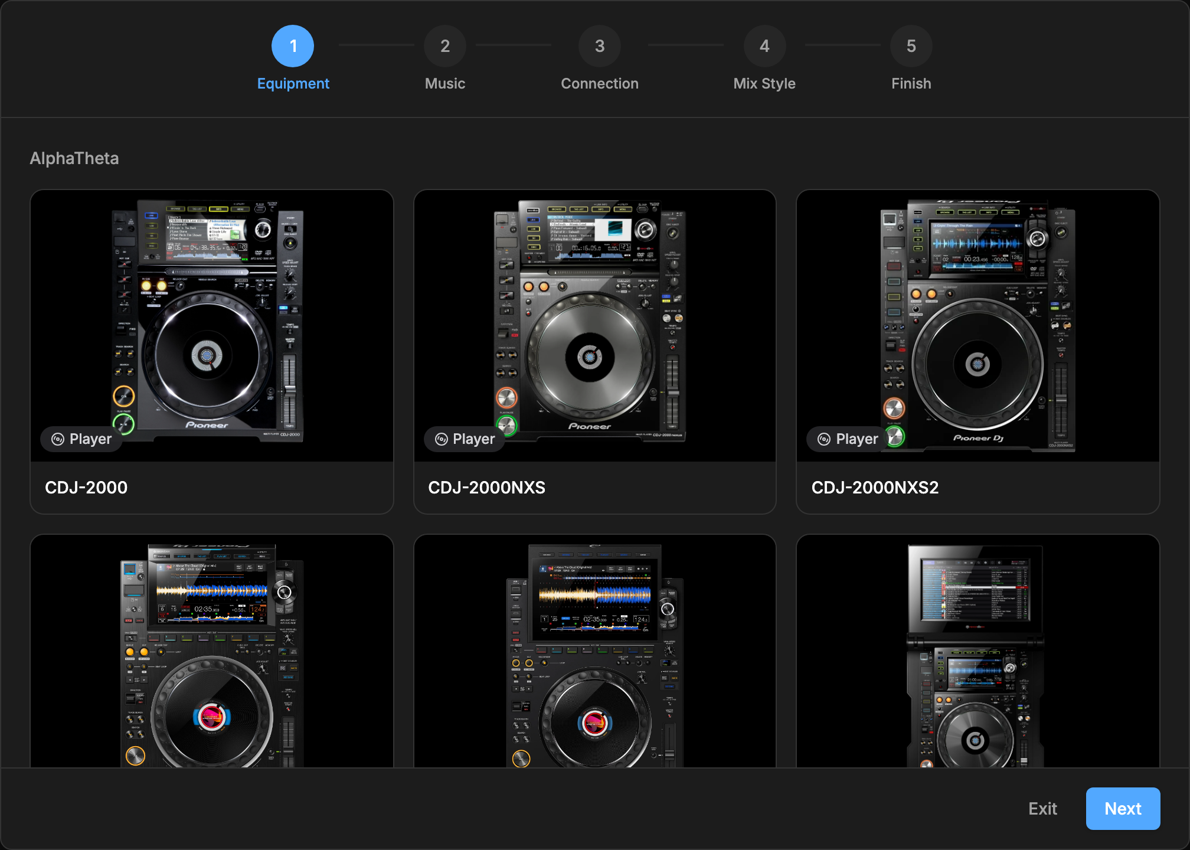Click the Music step label
The width and height of the screenshot is (1190, 850).
445,84
